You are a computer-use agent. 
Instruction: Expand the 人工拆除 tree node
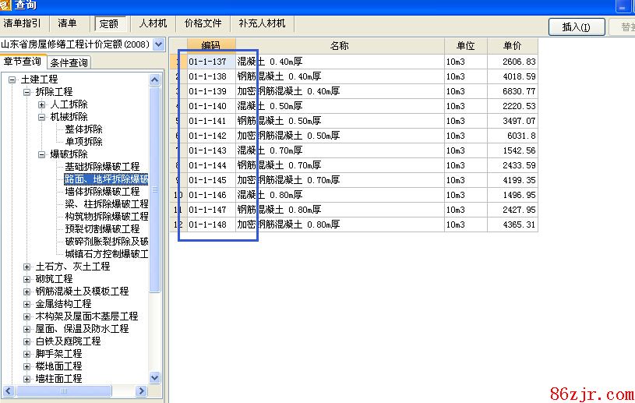(x=42, y=104)
